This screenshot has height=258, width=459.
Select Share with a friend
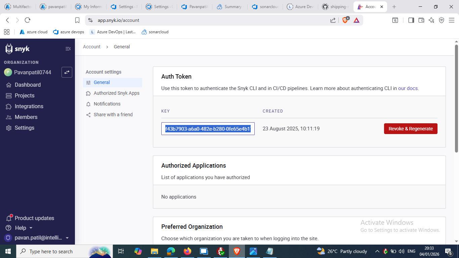coord(113,115)
